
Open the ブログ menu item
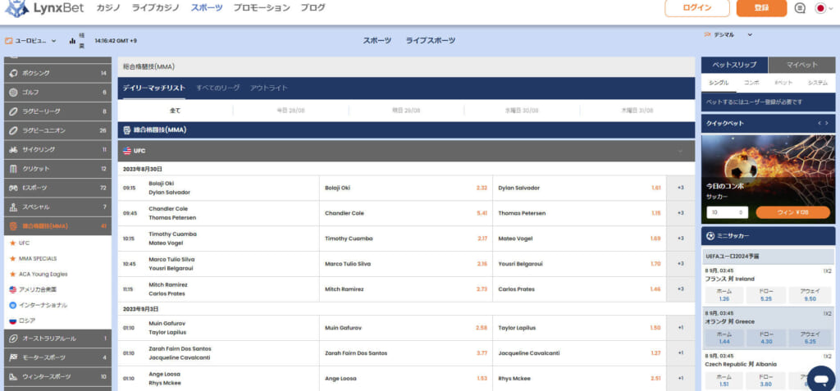click(x=313, y=8)
